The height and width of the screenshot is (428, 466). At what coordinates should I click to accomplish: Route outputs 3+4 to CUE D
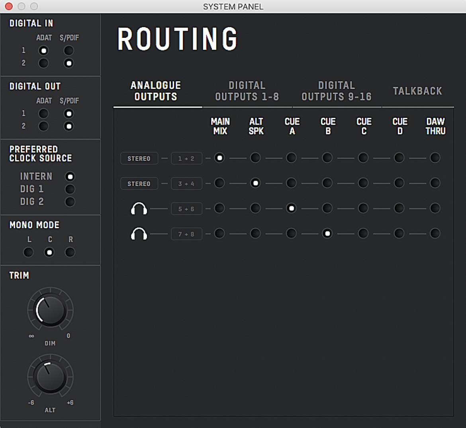(399, 183)
